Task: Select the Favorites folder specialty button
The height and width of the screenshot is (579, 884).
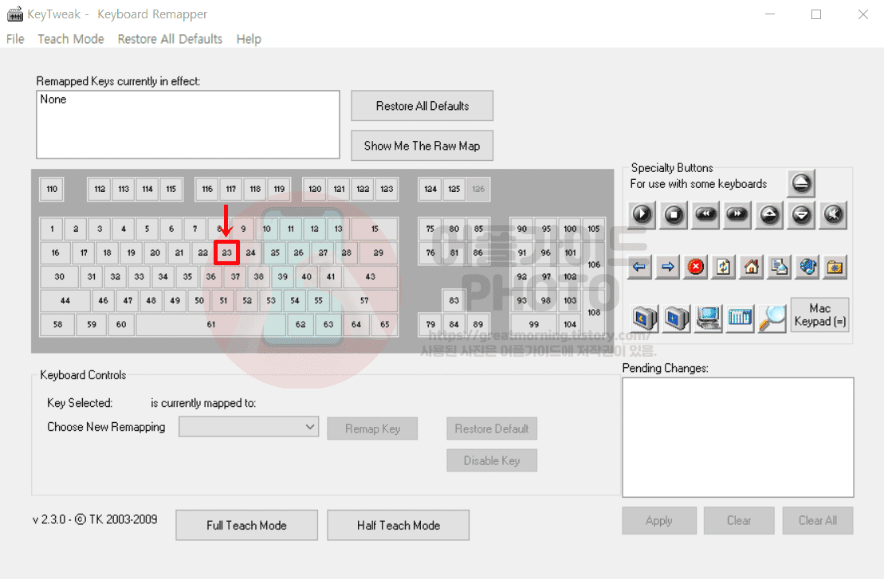Action: pos(835,267)
